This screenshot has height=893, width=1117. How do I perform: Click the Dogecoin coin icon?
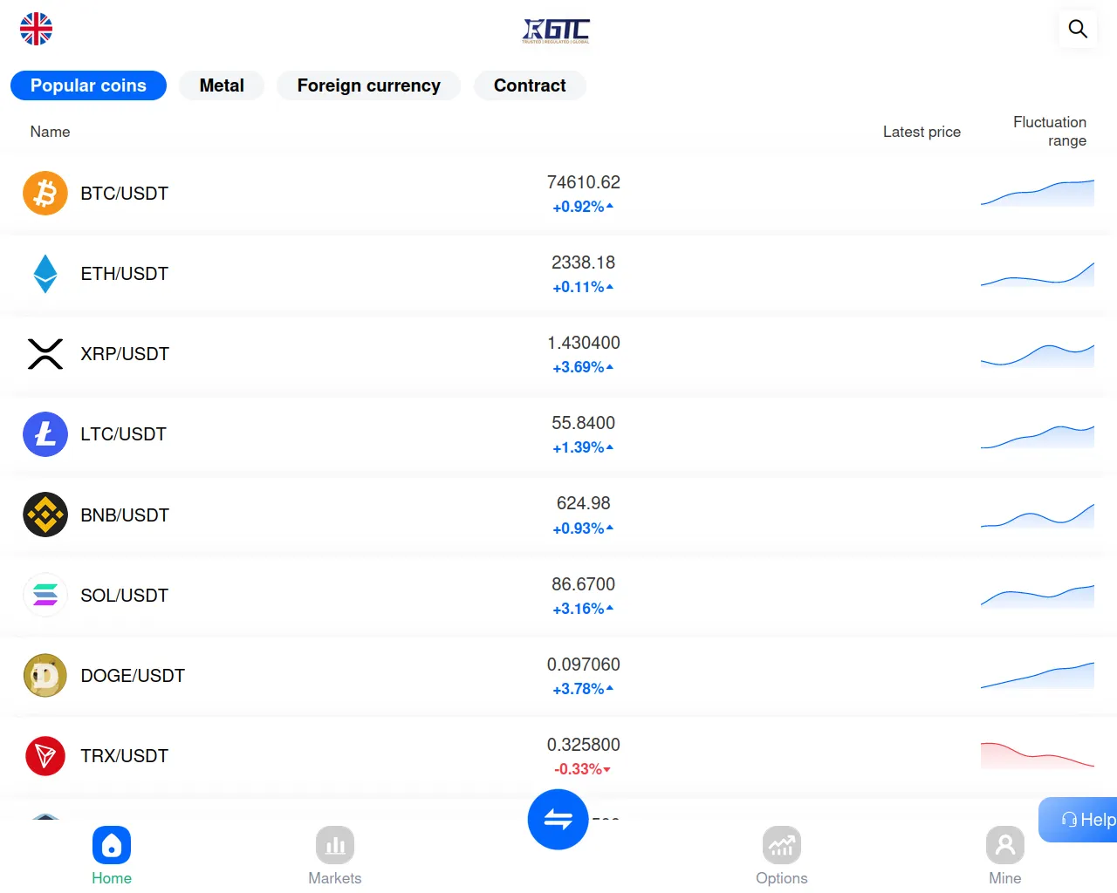(x=45, y=675)
